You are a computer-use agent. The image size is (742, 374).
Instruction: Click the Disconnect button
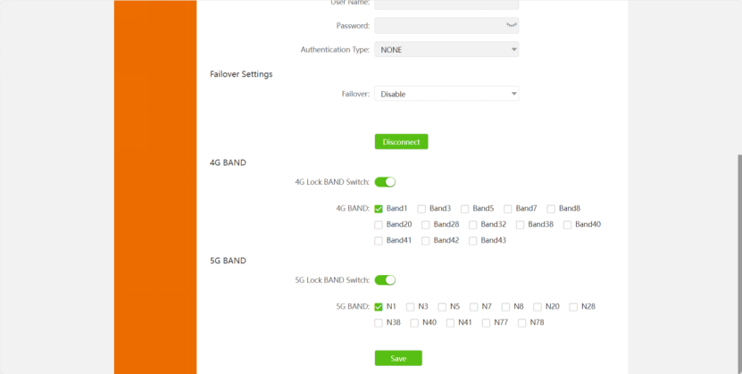[x=401, y=142]
